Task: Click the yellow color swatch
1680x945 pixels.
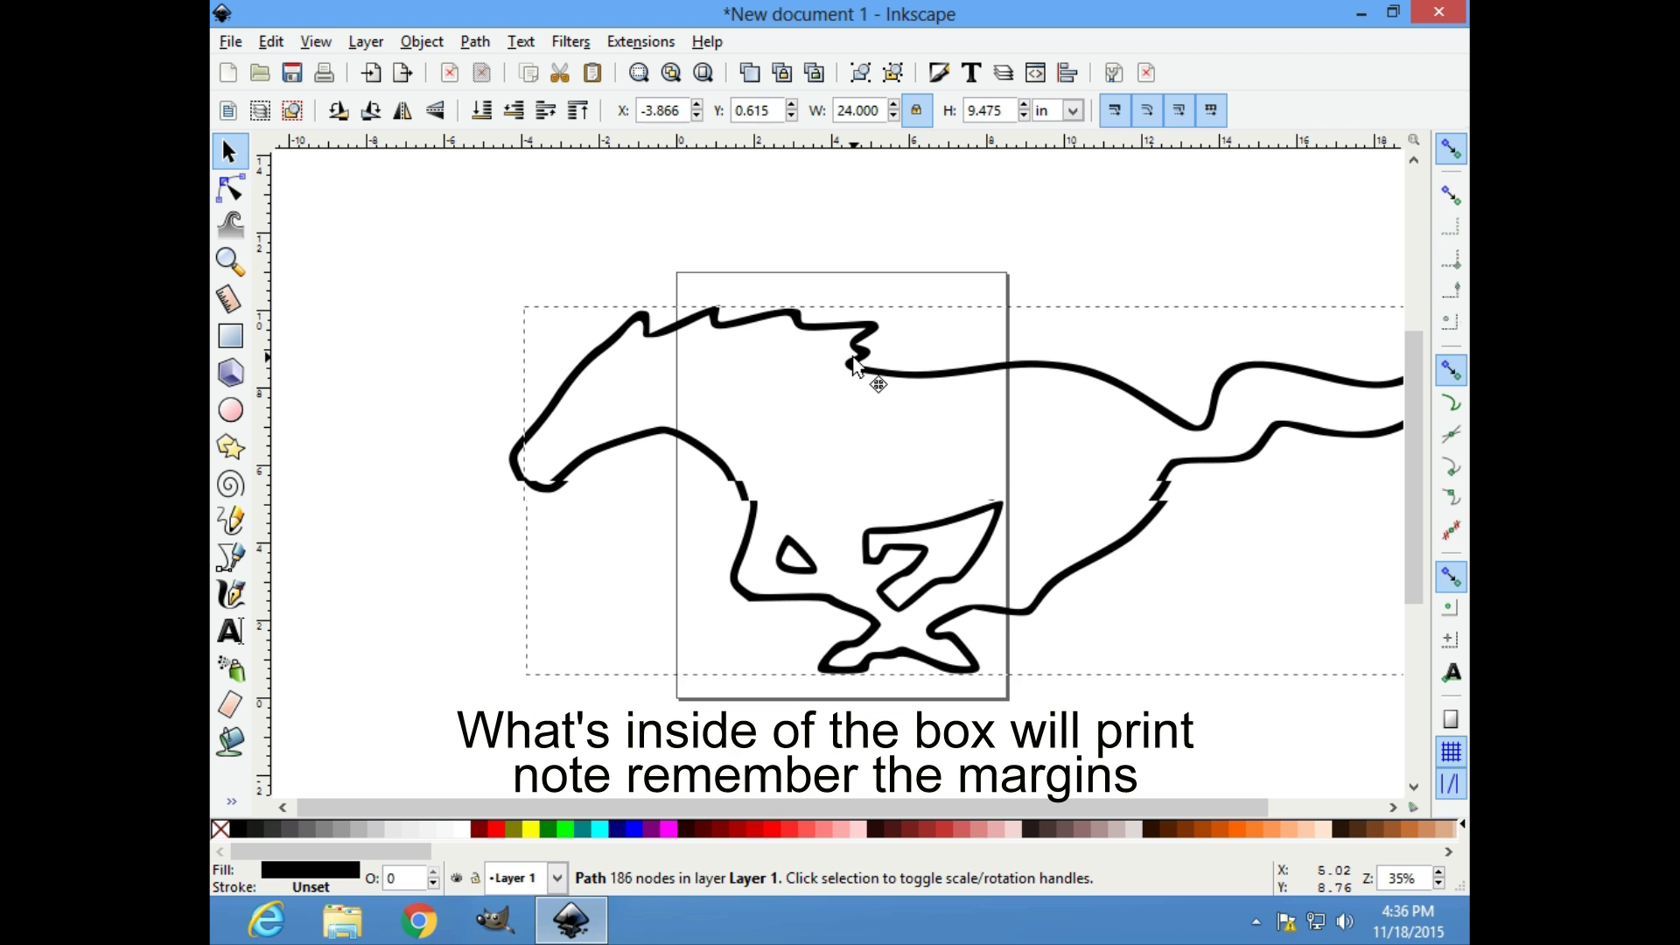Action: (530, 829)
